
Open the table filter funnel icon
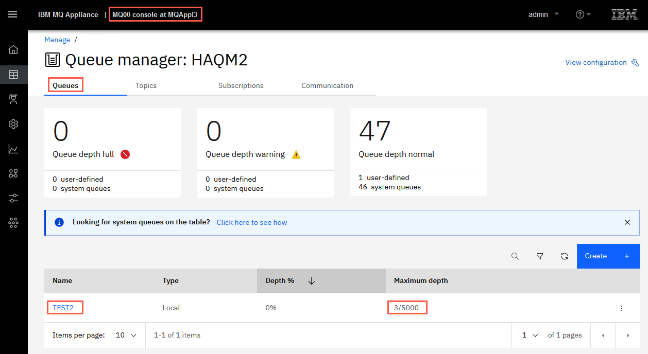tap(540, 256)
